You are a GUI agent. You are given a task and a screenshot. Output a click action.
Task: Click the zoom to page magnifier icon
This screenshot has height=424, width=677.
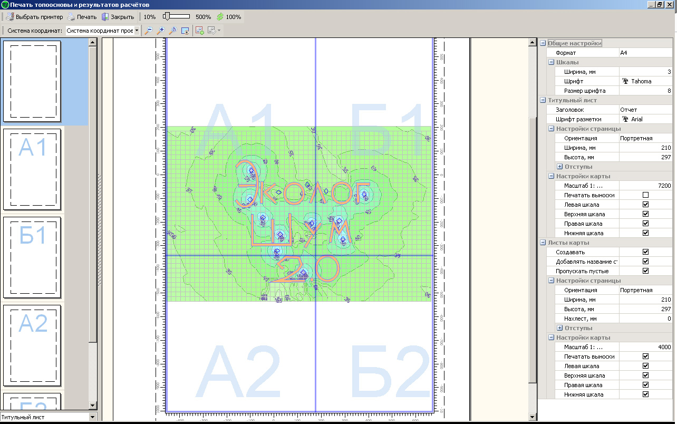(172, 31)
